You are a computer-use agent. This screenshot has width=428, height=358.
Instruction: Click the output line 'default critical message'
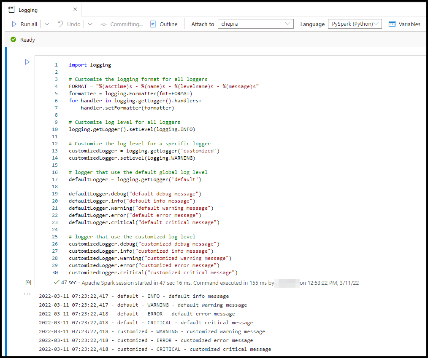[146, 323]
